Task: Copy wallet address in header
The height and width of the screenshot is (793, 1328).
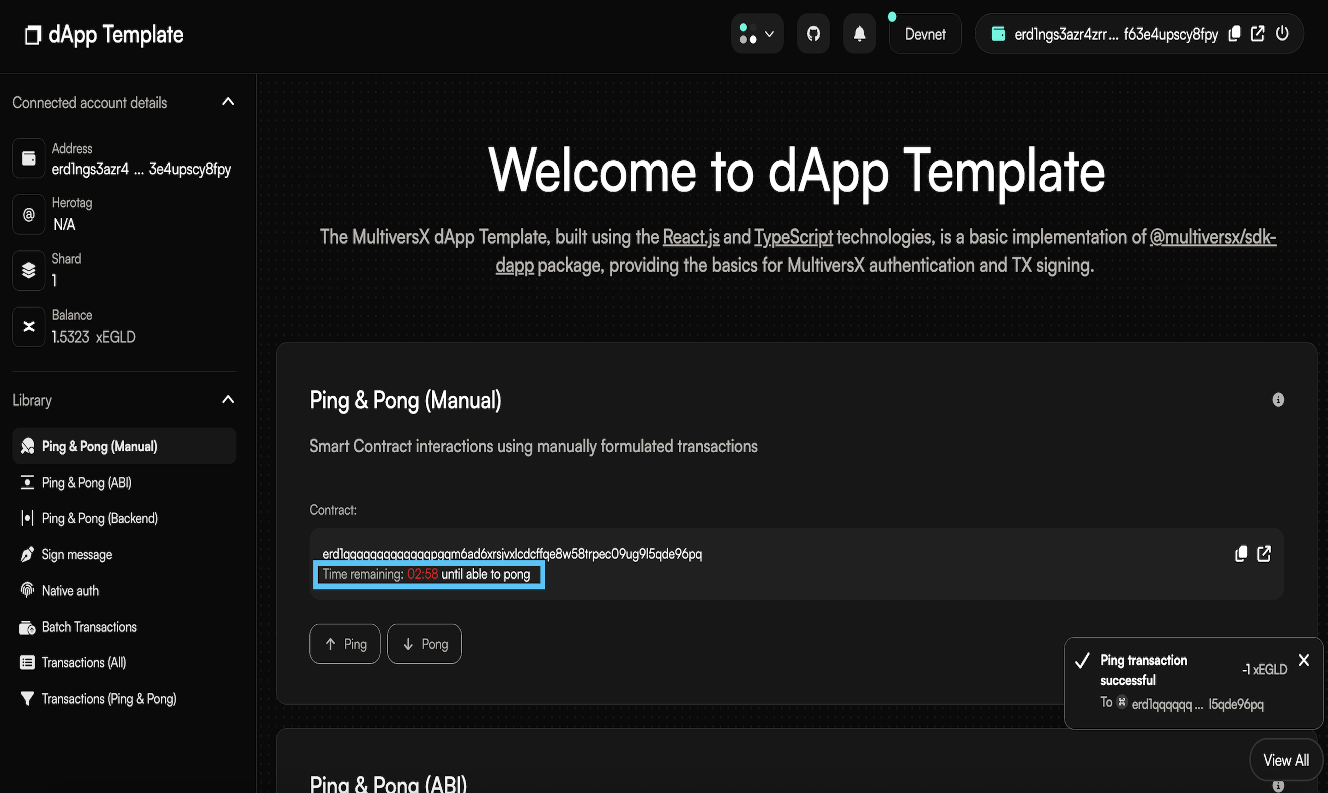Action: (1234, 34)
